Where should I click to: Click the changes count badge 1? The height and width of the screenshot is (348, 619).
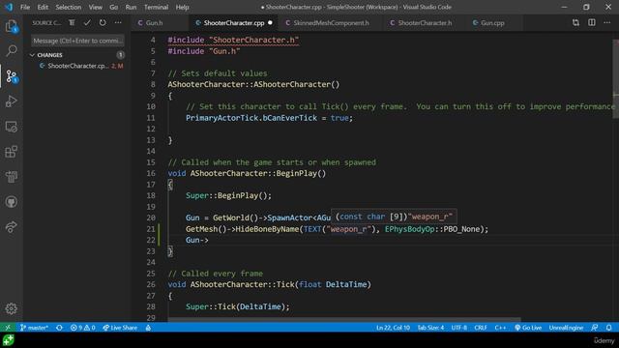(x=120, y=55)
